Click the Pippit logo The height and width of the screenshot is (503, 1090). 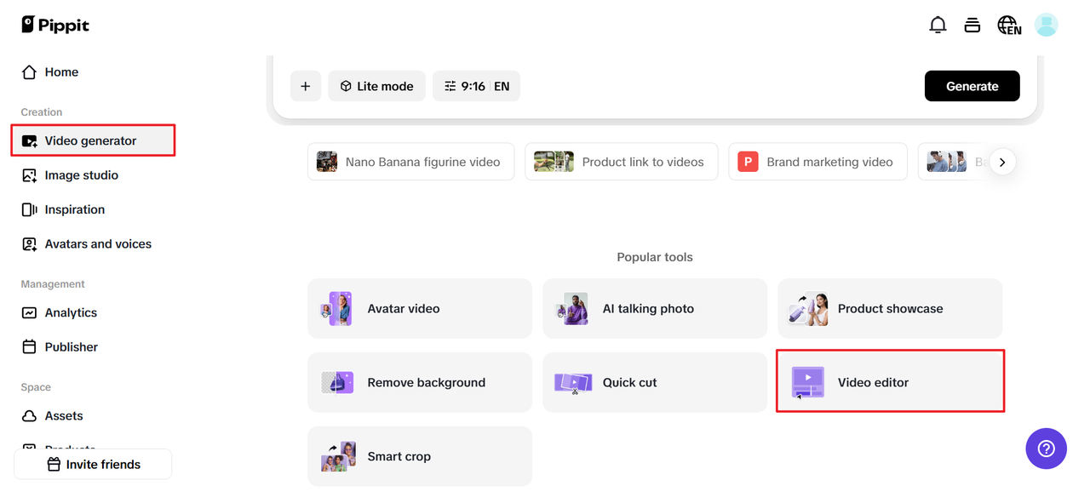point(55,26)
